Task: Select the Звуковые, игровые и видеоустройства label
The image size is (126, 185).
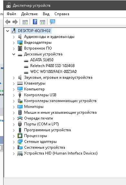Action: click(58, 77)
